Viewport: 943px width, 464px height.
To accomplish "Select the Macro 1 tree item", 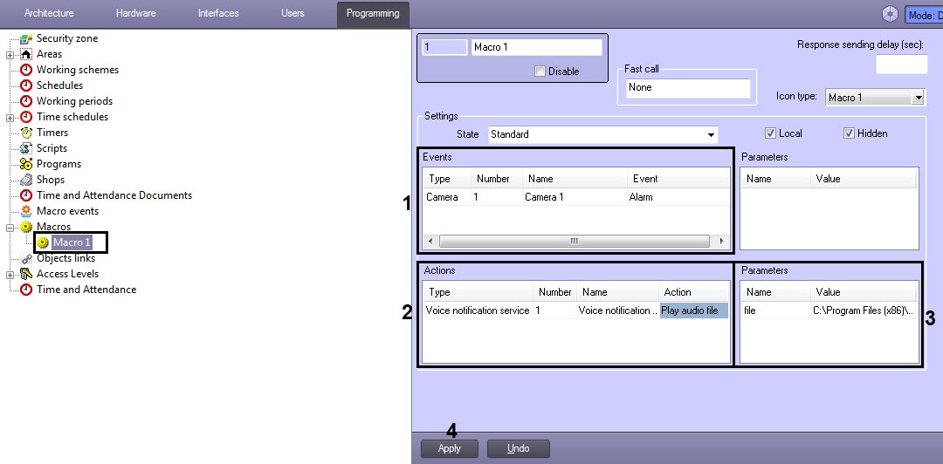I will [72, 242].
